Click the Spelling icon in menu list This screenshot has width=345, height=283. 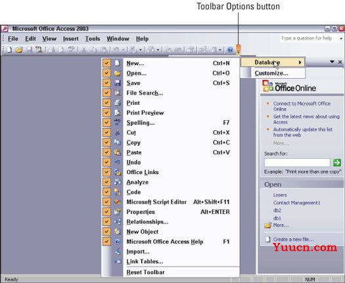[118, 123]
